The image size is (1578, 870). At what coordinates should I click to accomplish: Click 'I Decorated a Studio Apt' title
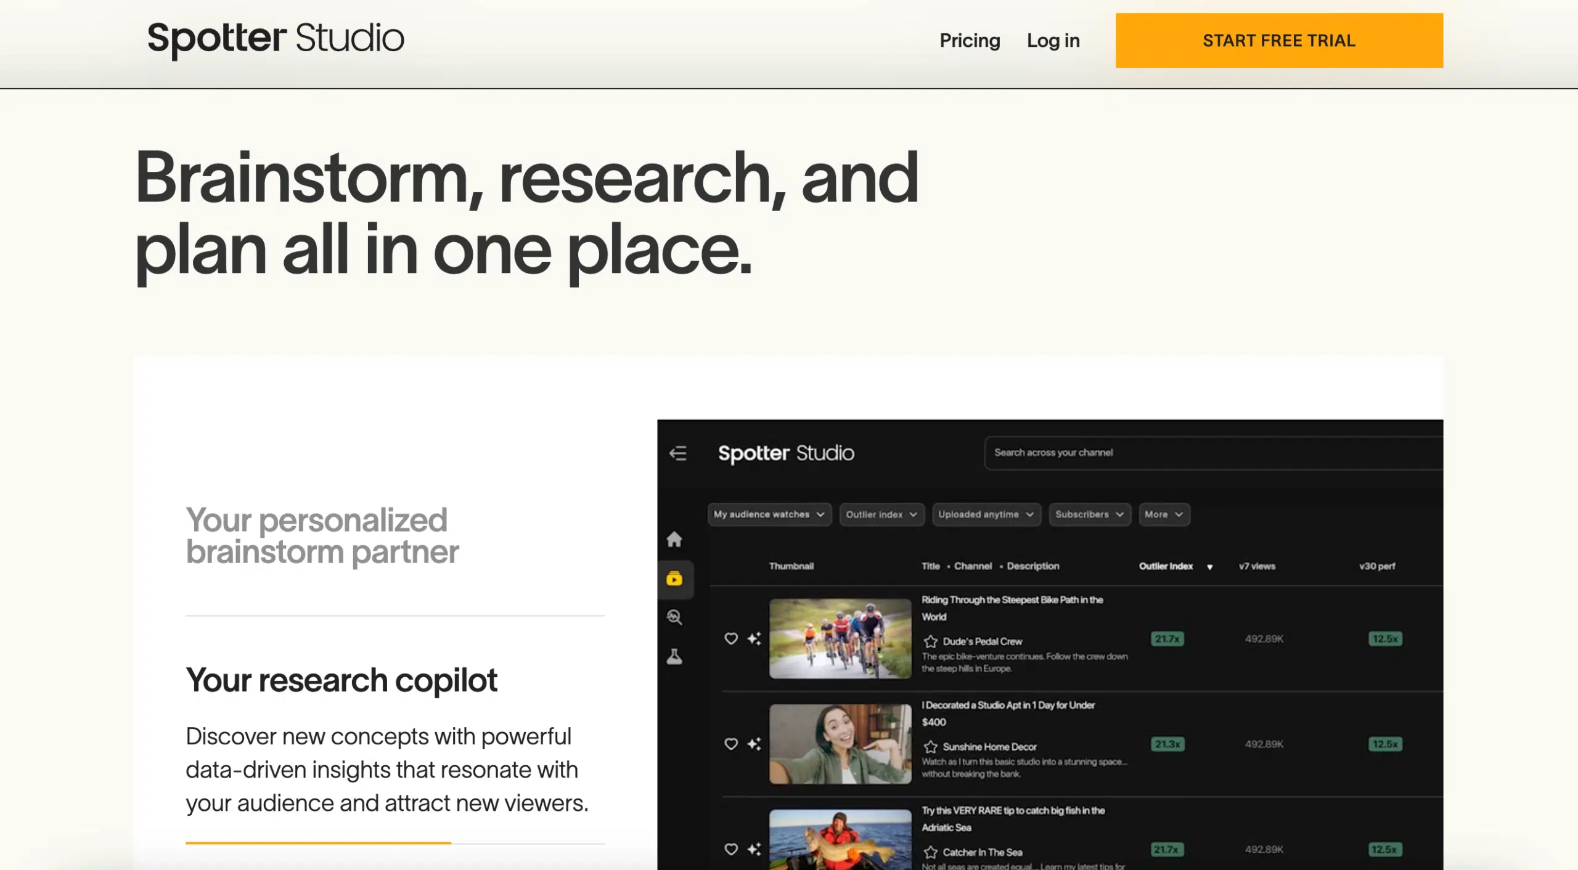click(1008, 713)
